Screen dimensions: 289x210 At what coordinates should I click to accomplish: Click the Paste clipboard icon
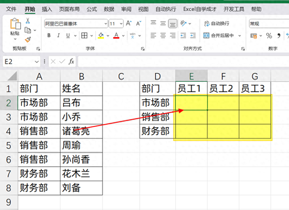15,23
